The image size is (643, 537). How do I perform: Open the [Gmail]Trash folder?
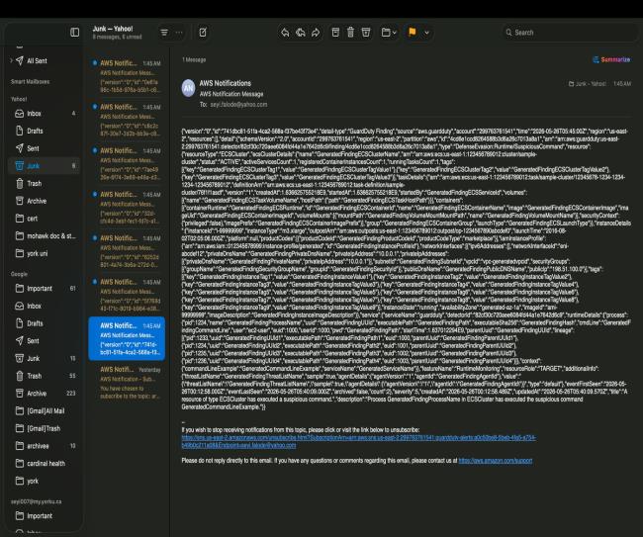point(45,428)
